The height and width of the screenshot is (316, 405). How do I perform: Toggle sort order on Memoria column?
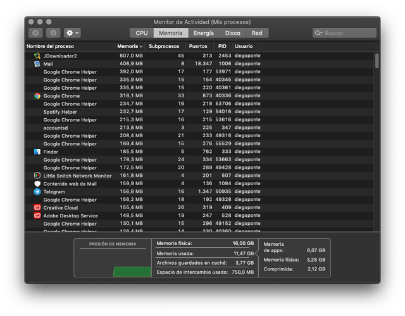tap(130, 46)
